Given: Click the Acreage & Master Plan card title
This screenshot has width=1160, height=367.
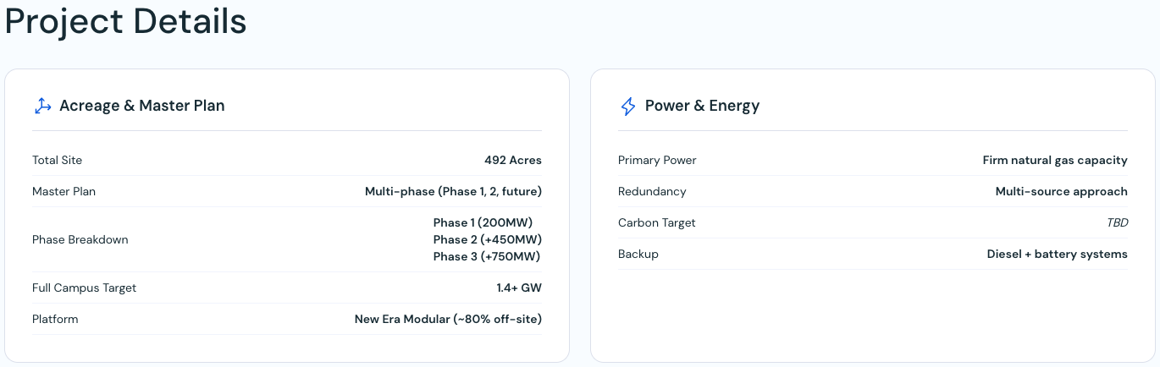Looking at the screenshot, I should click(x=142, y=106).
